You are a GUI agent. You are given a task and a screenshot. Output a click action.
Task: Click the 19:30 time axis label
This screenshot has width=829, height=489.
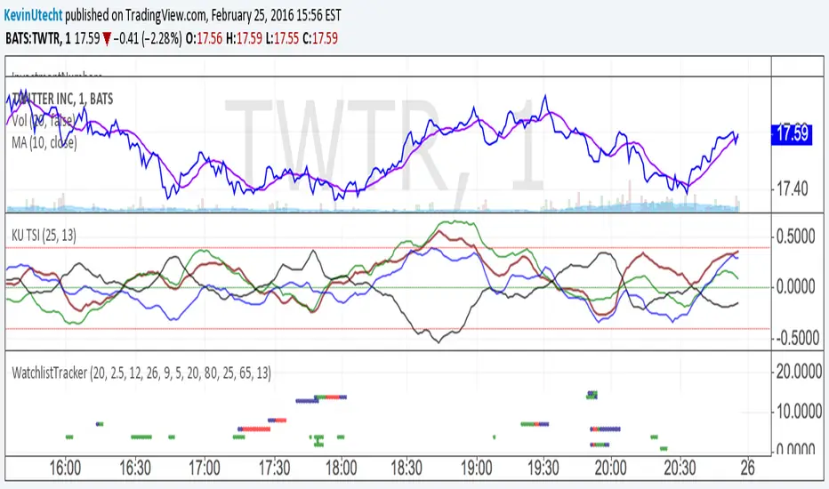pos(543,469)
